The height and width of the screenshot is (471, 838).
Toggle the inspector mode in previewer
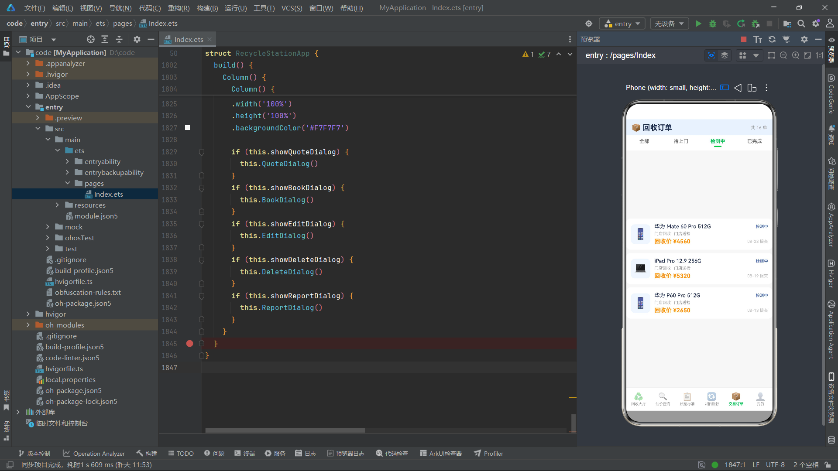(711, 55)
